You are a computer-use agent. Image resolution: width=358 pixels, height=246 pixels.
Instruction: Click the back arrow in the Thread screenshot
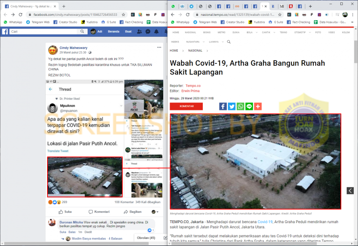[x=50, y=89]
